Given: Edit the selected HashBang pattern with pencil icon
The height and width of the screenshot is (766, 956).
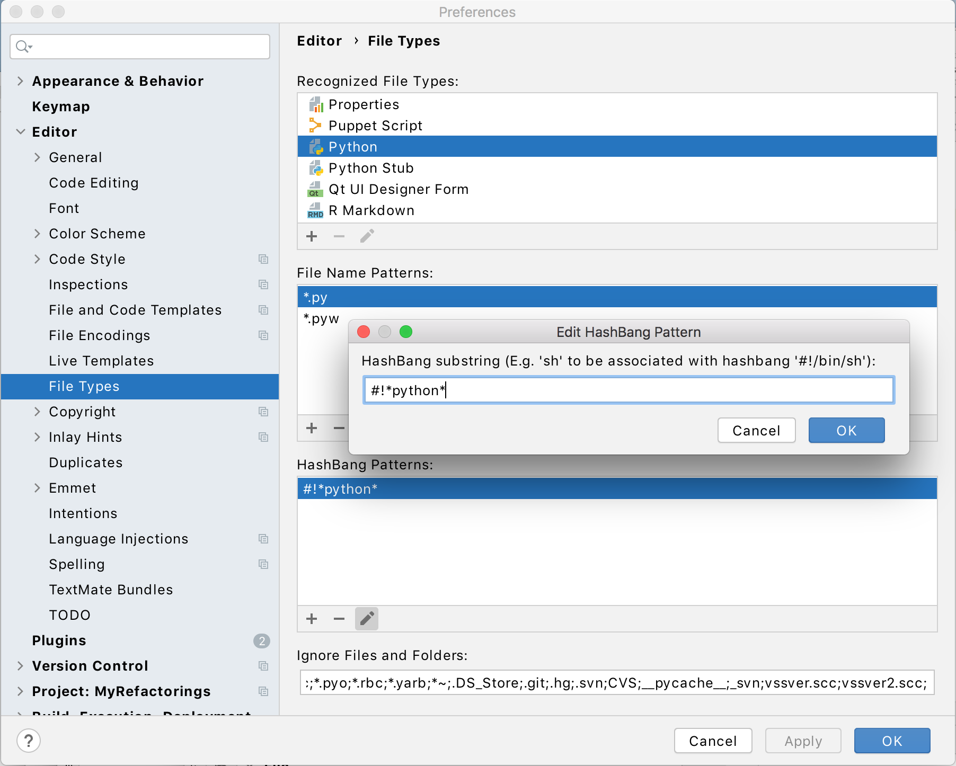Looking at the screenshot, I should (367, 618).
